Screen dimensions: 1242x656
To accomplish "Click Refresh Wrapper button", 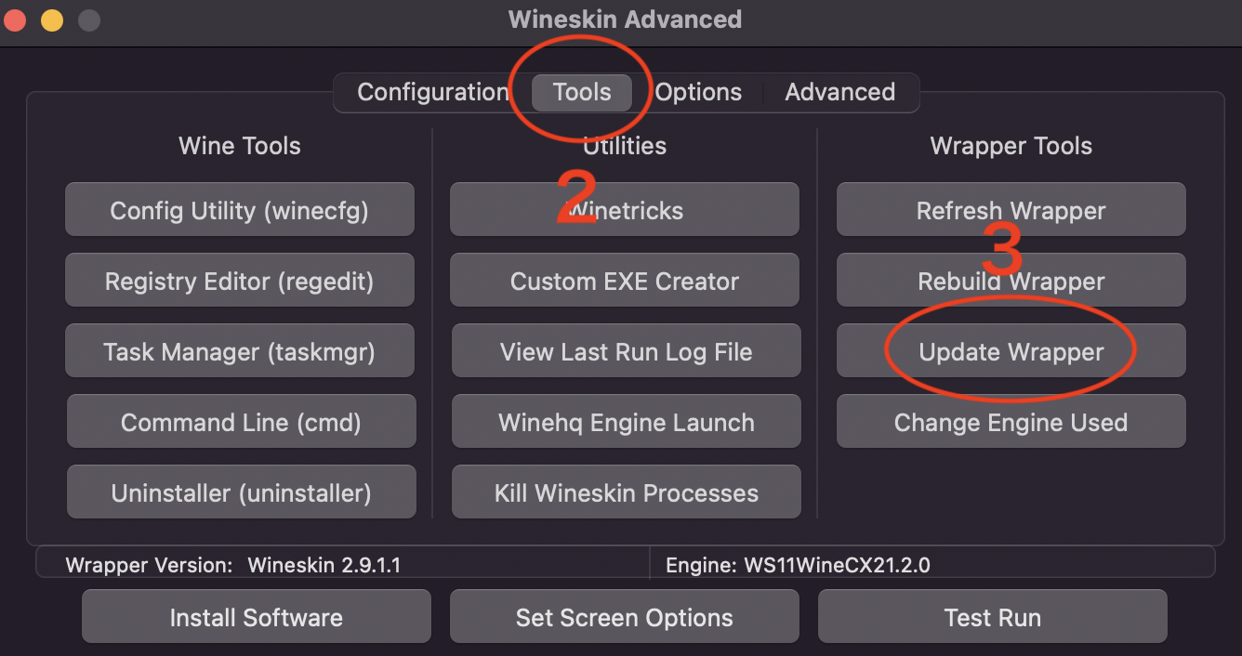I will 1011,210.
